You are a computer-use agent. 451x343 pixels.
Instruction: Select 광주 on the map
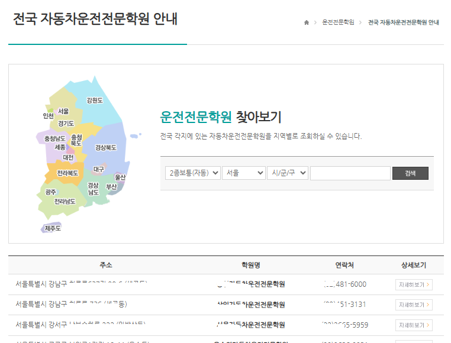[50, 192]
